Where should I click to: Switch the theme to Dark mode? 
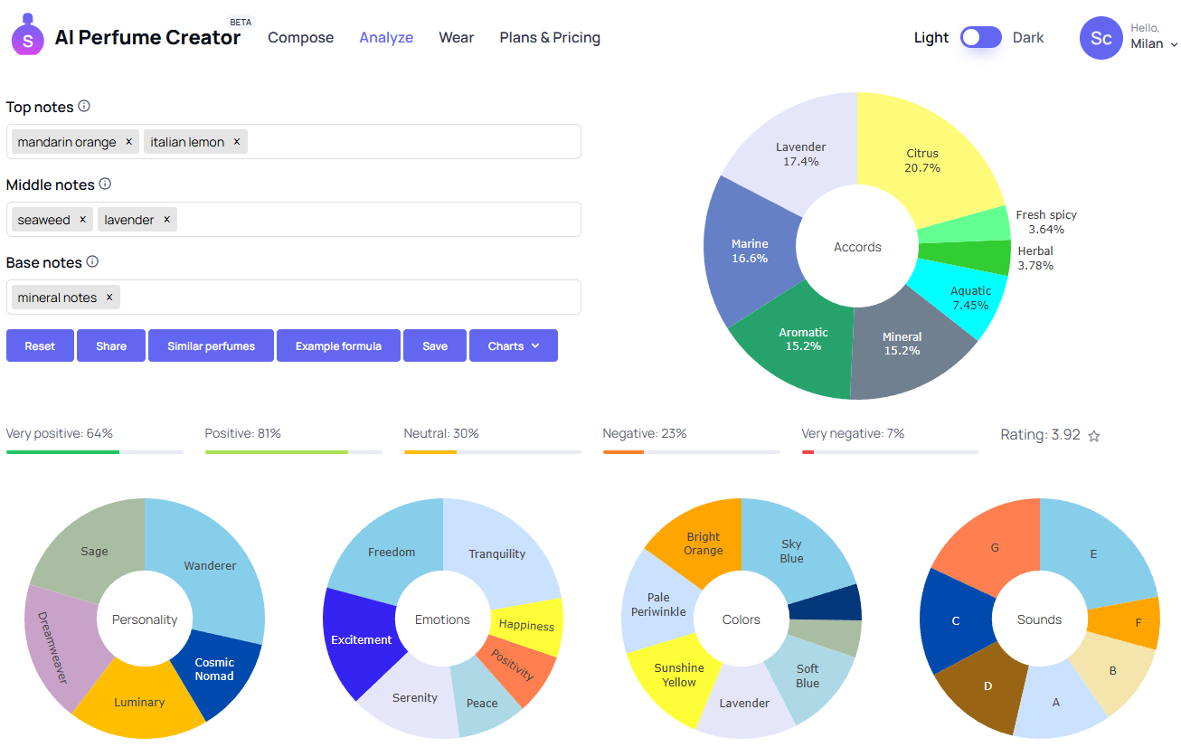coord(980,37)
